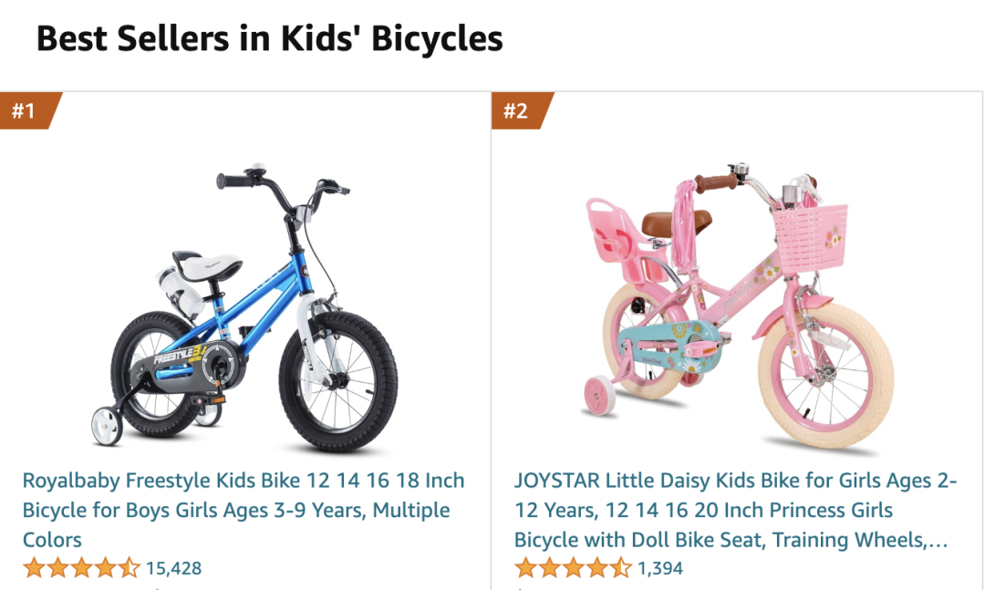Click the first star of Royalbaby's rating

tap(34, 568)
